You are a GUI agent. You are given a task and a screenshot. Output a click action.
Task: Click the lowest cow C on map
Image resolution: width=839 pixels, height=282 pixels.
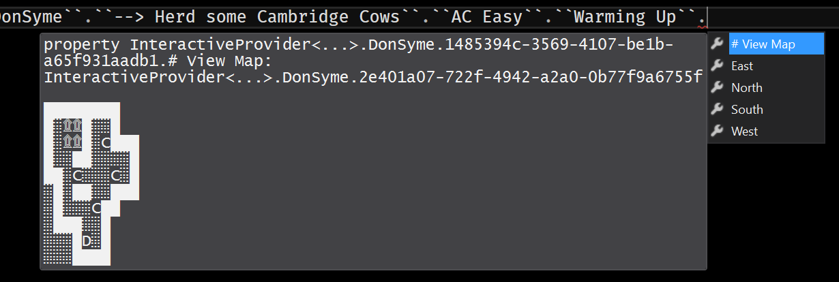(x=97, y=208)
